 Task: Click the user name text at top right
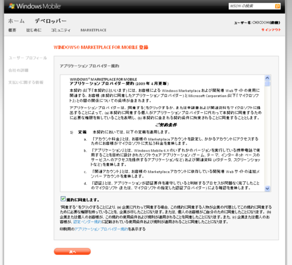pyautogui.click(x=257, y=22)
